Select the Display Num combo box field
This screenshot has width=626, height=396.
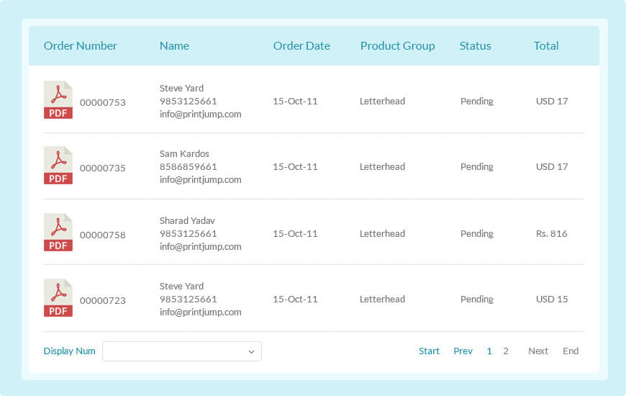pos(182,351)
